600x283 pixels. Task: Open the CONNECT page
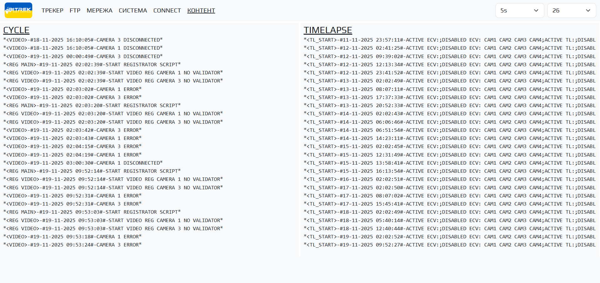(x=167, y=11)
